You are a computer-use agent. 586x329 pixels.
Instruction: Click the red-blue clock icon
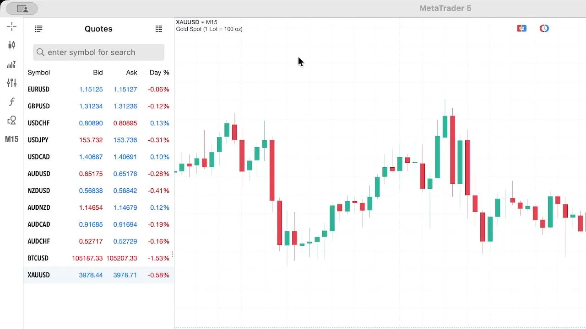pyautogui.click(x=544, y=28)
